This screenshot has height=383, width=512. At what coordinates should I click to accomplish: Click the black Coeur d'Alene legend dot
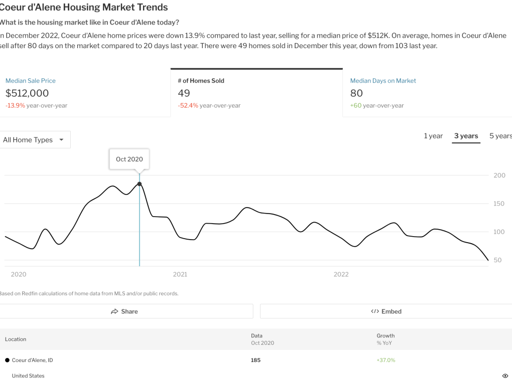(x=7, y=360)
